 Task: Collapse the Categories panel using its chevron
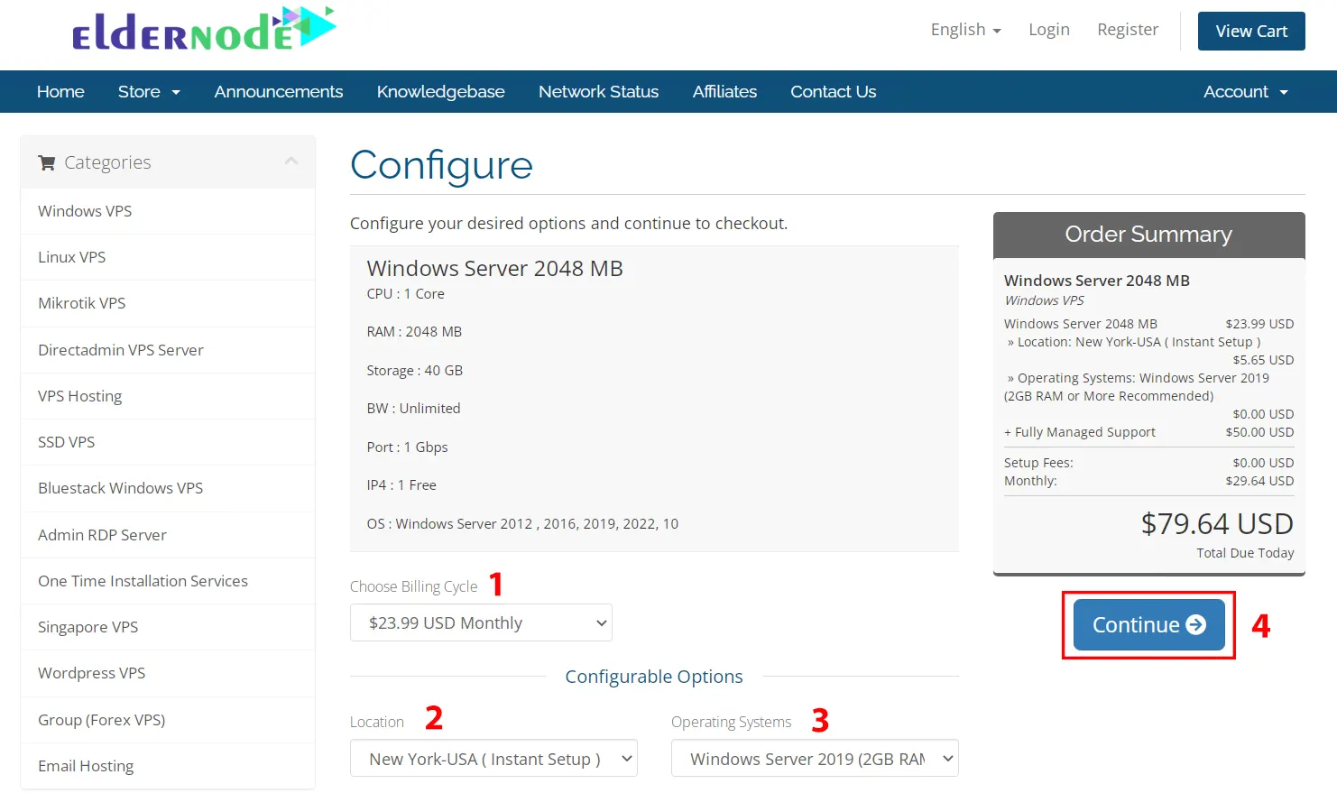click(x=290, y=159)
